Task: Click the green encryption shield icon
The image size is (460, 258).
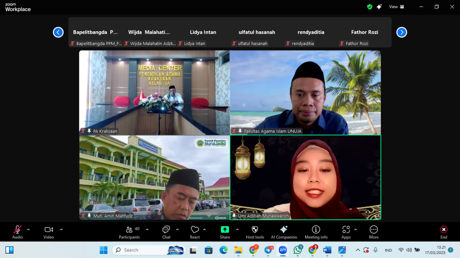Action: pyautogui.click(x=369, y=7)
